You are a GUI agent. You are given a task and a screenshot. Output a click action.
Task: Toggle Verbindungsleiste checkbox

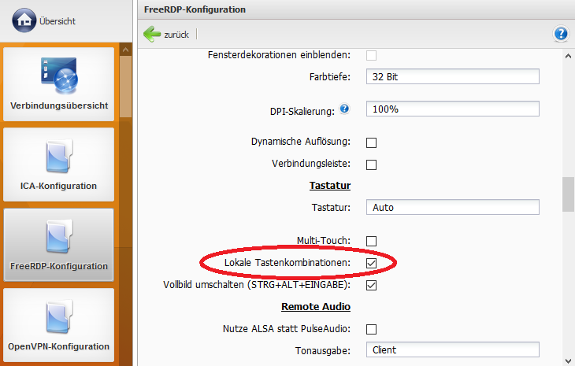[x=372, y=165]
